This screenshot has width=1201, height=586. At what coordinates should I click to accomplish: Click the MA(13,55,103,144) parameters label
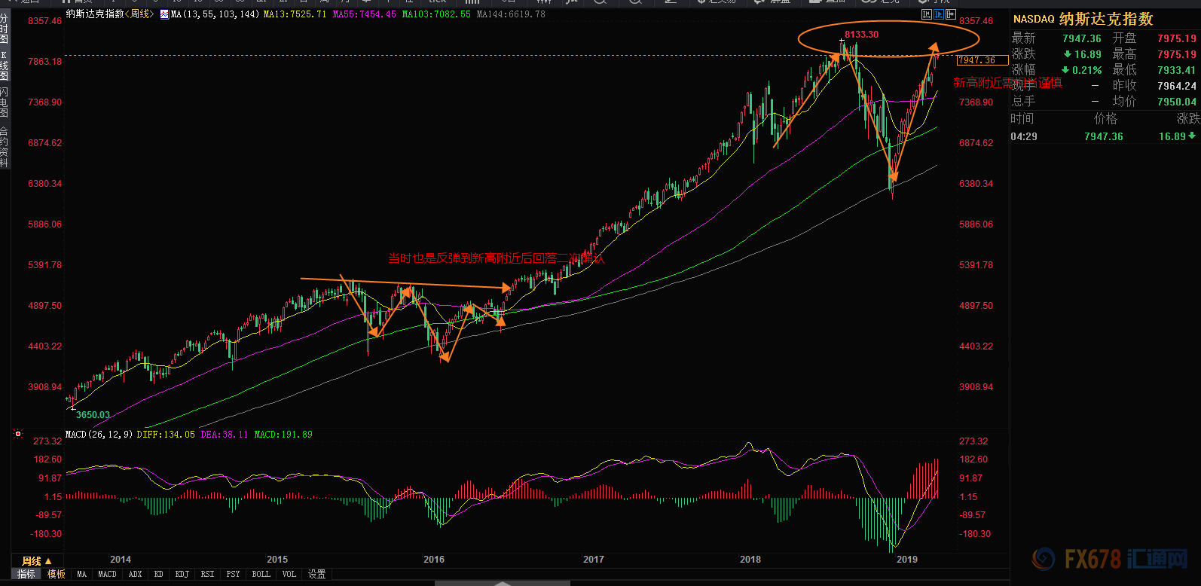(215, 14)
